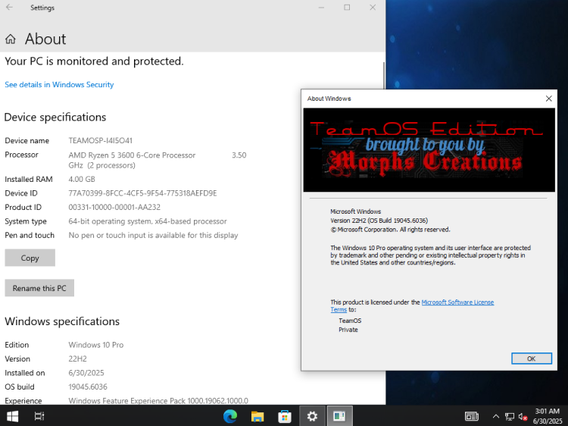This screenshot has height=426, width=568.
Task: Select the AMD Ryzen 5 3600 processor text
Action: point(158,160)
